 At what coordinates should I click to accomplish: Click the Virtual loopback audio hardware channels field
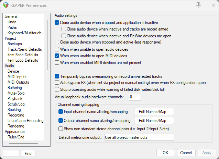tap(135, 97)
